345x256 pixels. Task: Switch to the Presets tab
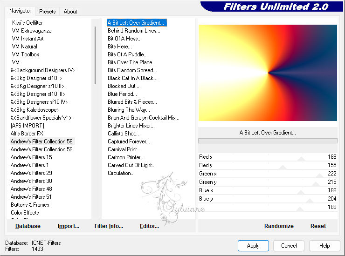pos(47,12)
